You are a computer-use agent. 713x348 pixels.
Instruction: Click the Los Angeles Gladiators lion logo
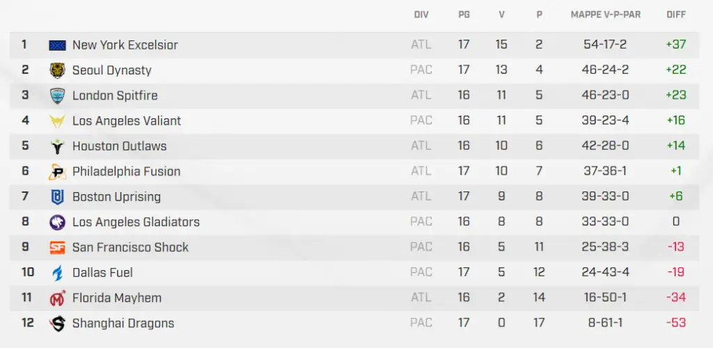pyautogui.click(x=57, y=222)
